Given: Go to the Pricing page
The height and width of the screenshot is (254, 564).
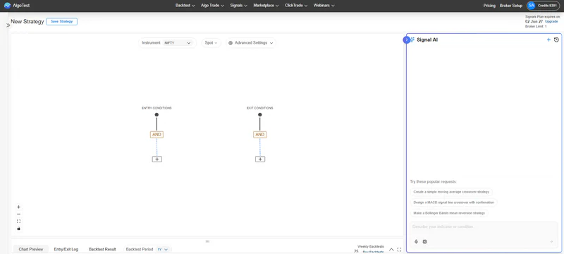Looking at the screenshot, I should (489, 6).
